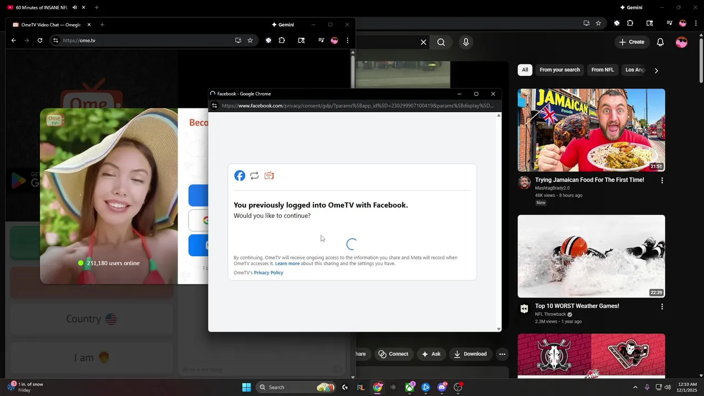Open a new tab in YouTube window

point(97,8)
